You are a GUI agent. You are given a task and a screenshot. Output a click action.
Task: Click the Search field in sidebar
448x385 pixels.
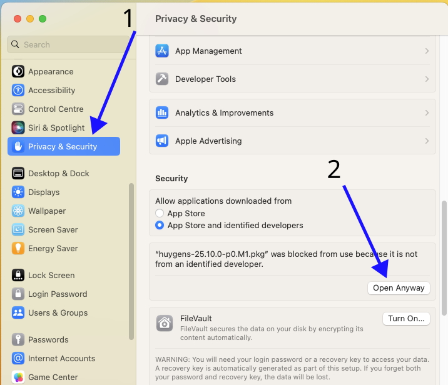point(68,44)
